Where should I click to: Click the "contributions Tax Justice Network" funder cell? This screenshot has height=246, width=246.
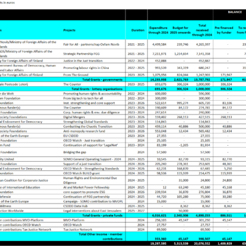point(26,229)
